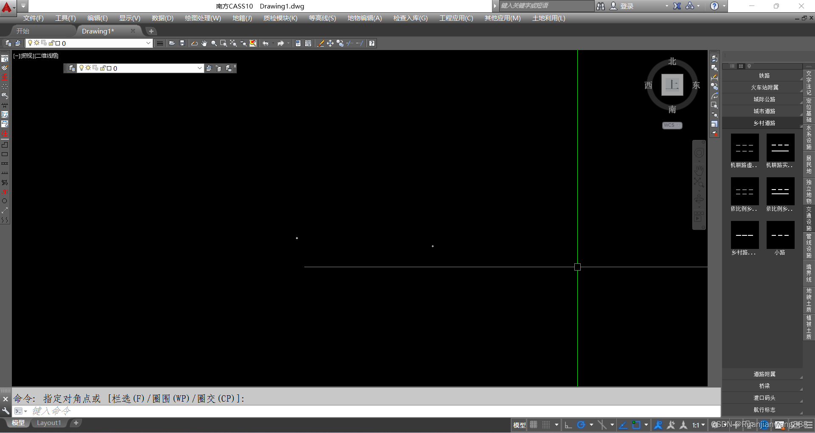Click the code search icon in left toolbar
The image size is (815, 433).
(x=5, y=59)
